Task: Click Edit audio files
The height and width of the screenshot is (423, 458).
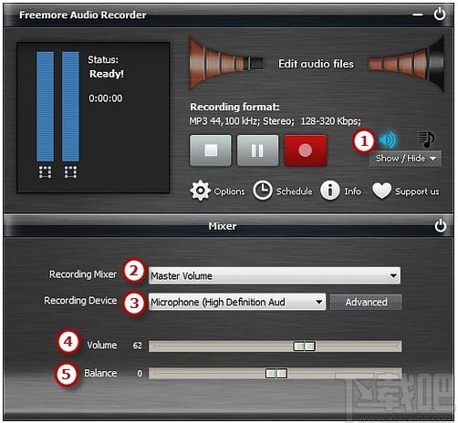Action: [x=316, y=64]
